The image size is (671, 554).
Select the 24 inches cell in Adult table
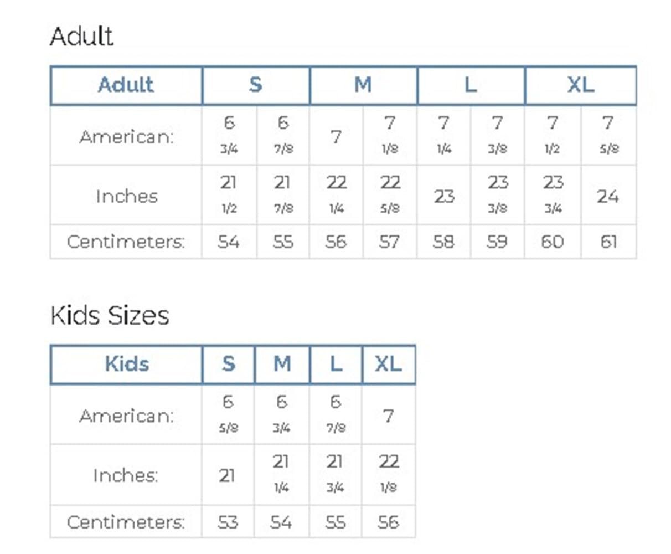608,196
